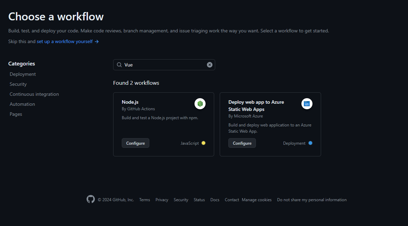Open the Security footer link
Screen dimensions: 408x226
point(181,200)
